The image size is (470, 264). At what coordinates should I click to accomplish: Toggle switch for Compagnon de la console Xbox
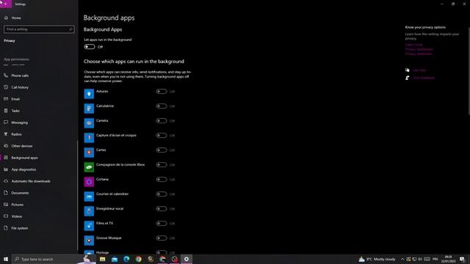(x=162, y=164)
